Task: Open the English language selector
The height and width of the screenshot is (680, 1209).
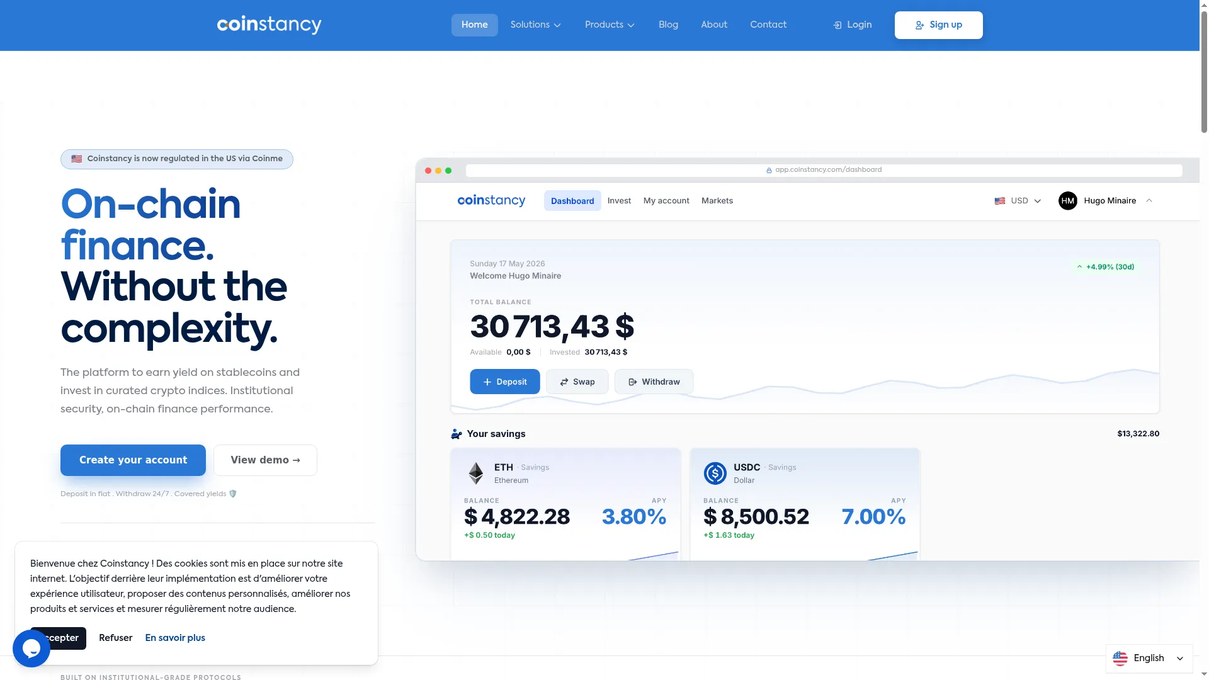Action: (x=1149, y=658)
